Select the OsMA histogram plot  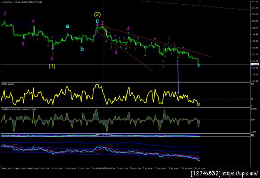pyautogui.click(x=101, y=120)
